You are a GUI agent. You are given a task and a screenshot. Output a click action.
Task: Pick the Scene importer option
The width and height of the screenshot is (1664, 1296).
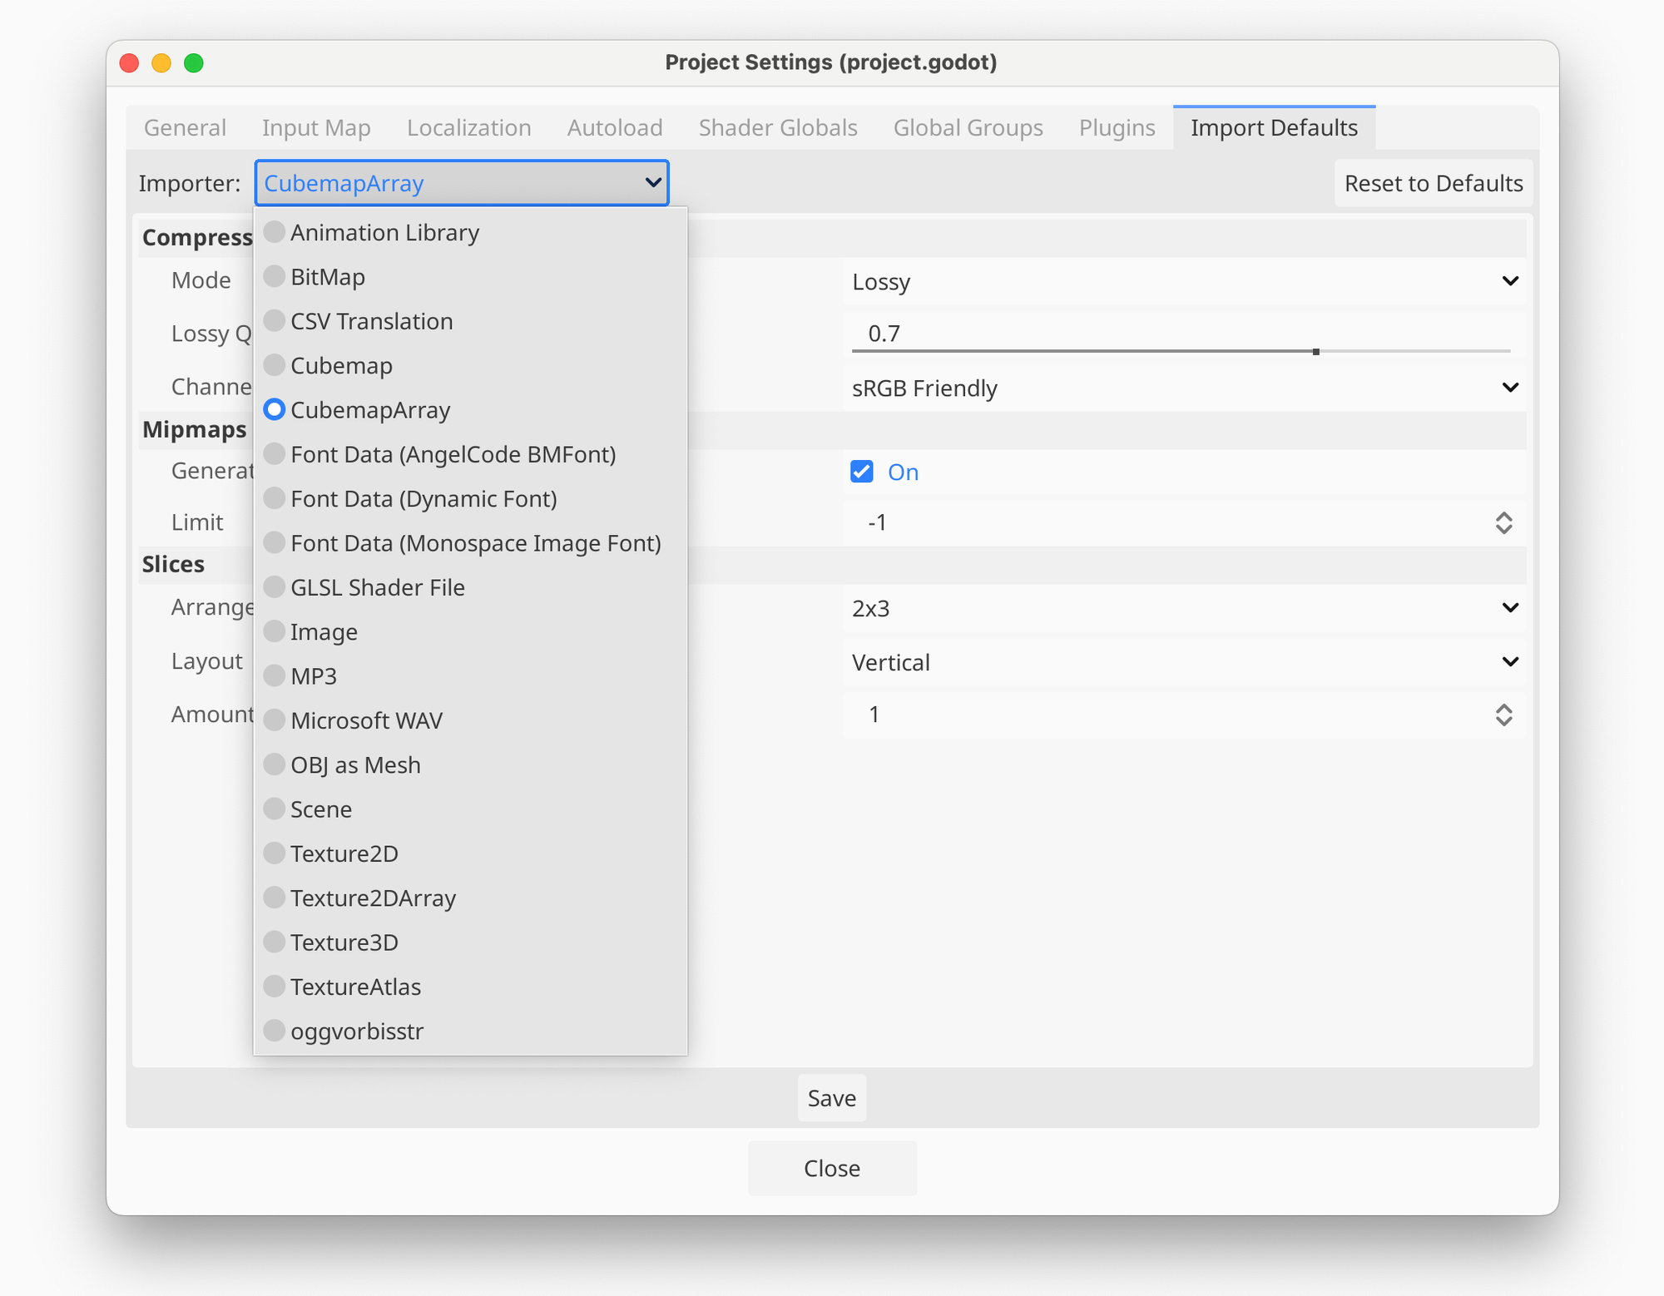pyautogui.click(x=320, y=809)
